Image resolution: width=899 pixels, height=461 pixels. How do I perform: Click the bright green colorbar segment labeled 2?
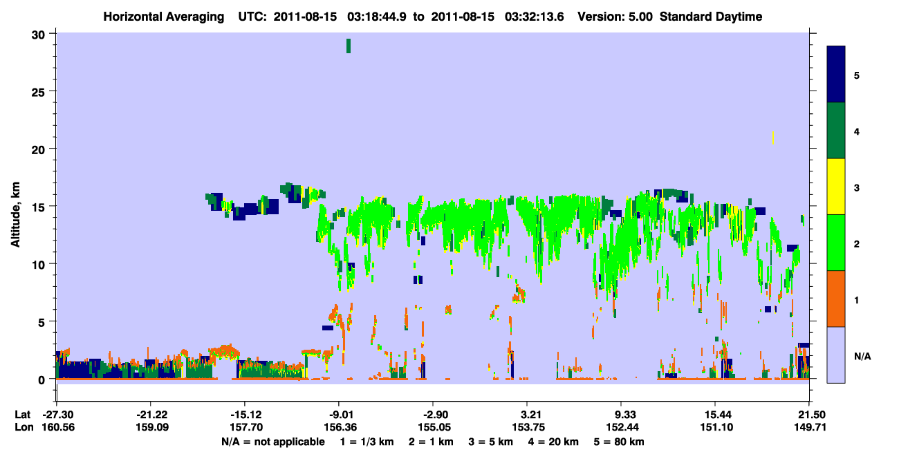coord(836,243)
